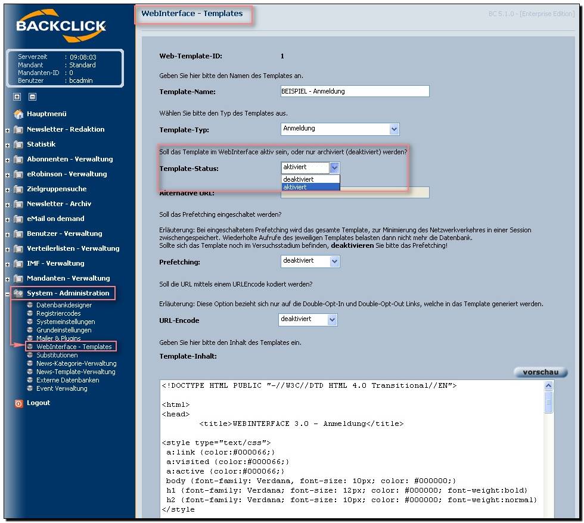Collapse the System - Administration tree node
Screen dimensions: 584x523
7,294
